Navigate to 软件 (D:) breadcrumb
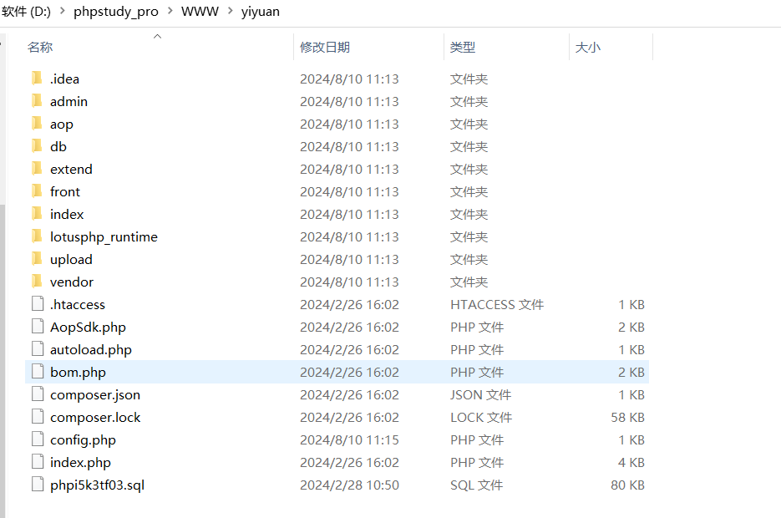The width and height of the screenshot is (781, 518). coord(26,11)
